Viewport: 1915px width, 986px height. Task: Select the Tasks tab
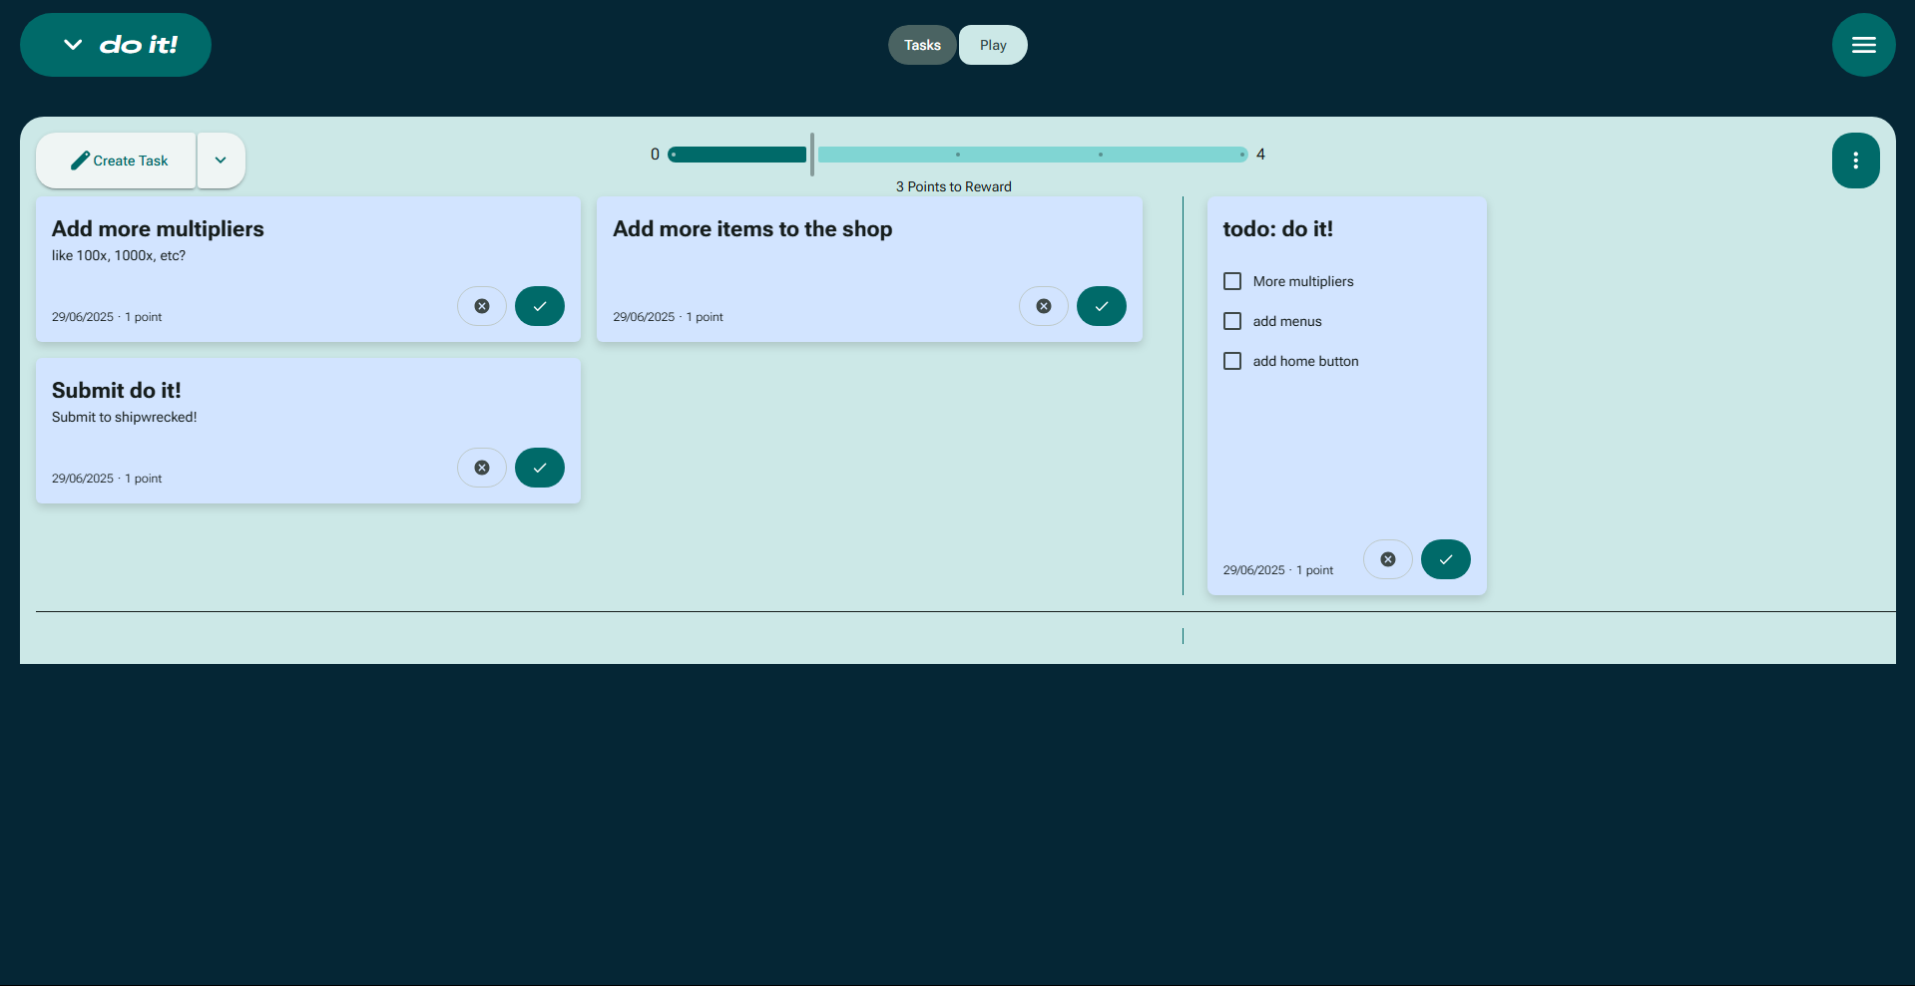click(x=922, y=45)
